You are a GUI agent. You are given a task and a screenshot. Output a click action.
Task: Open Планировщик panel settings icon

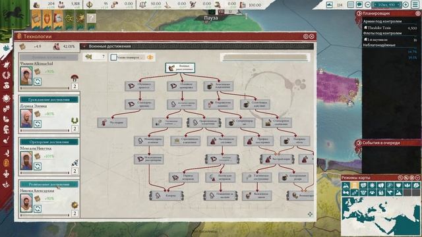418,13
